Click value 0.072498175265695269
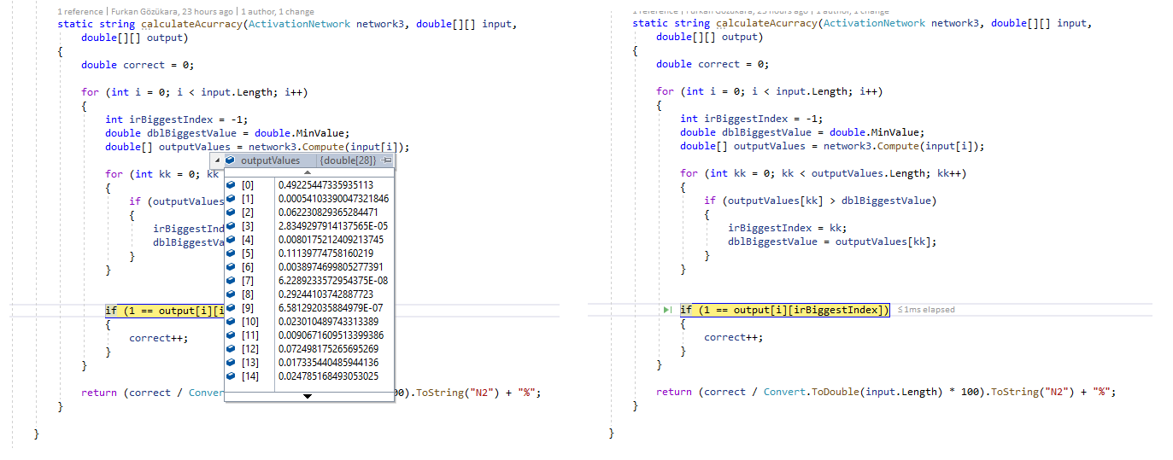The height and width of the screenshot is (460, 1173). pyautogui.click(x=329, y=349)
